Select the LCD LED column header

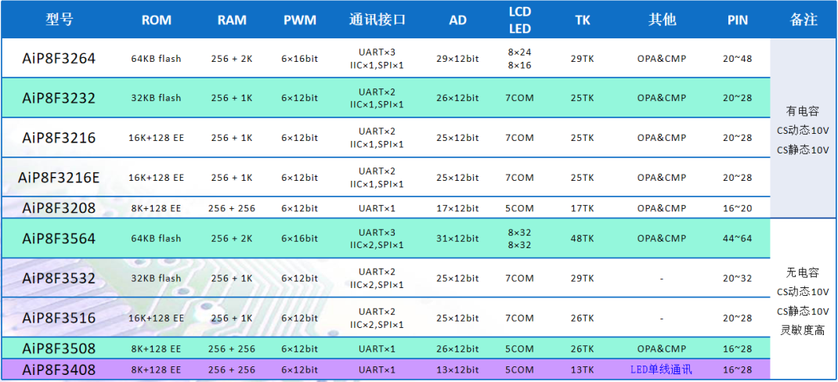click(x=519, y=20)
